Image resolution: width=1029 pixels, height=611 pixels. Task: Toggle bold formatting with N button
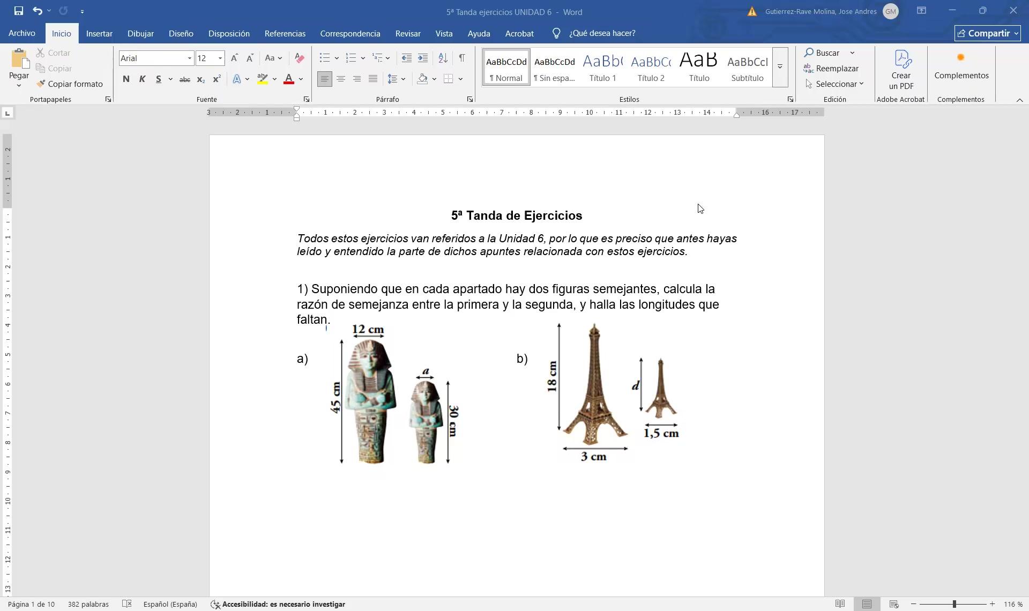(126, 79)
